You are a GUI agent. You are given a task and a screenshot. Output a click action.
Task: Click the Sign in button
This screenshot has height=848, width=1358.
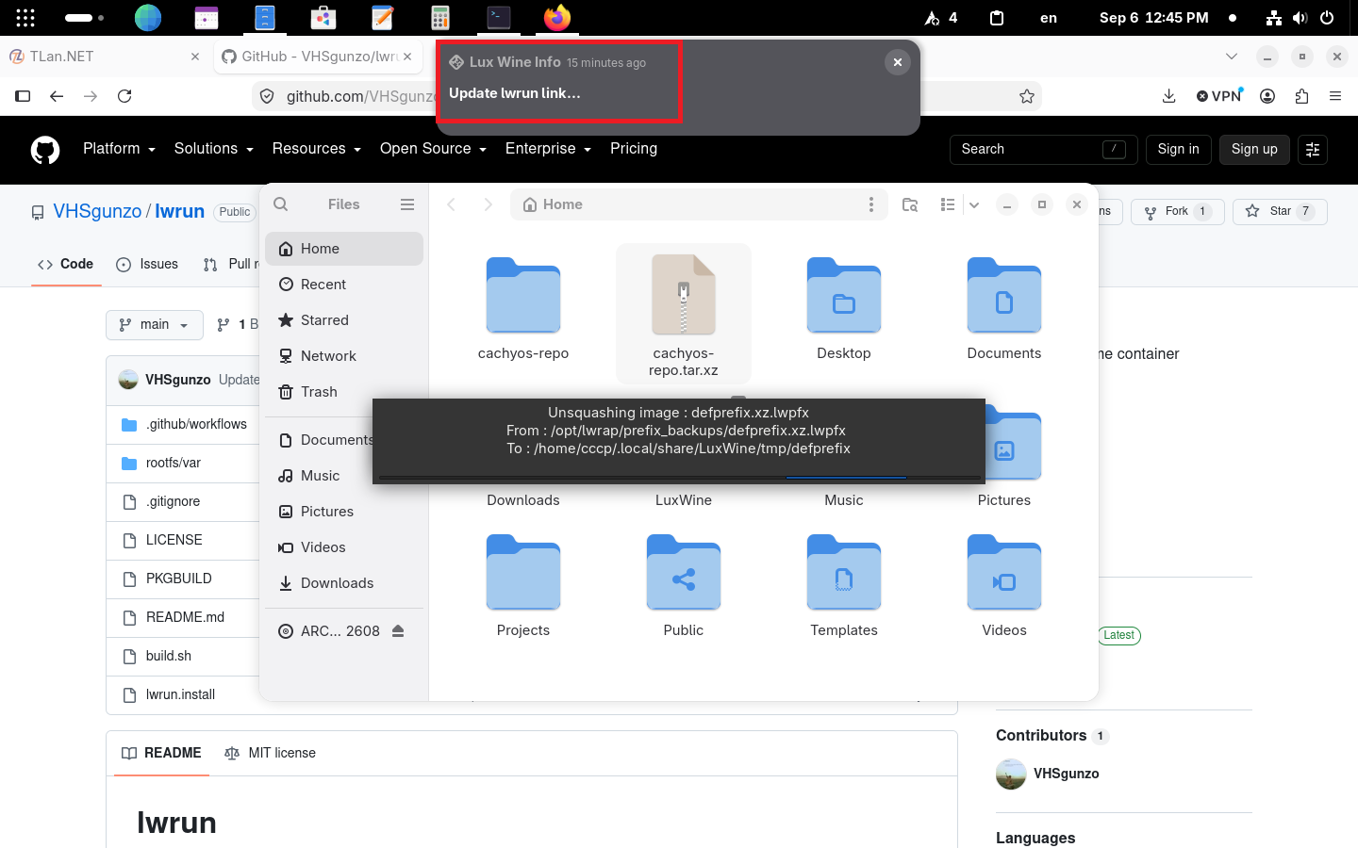click(1179, 149)
